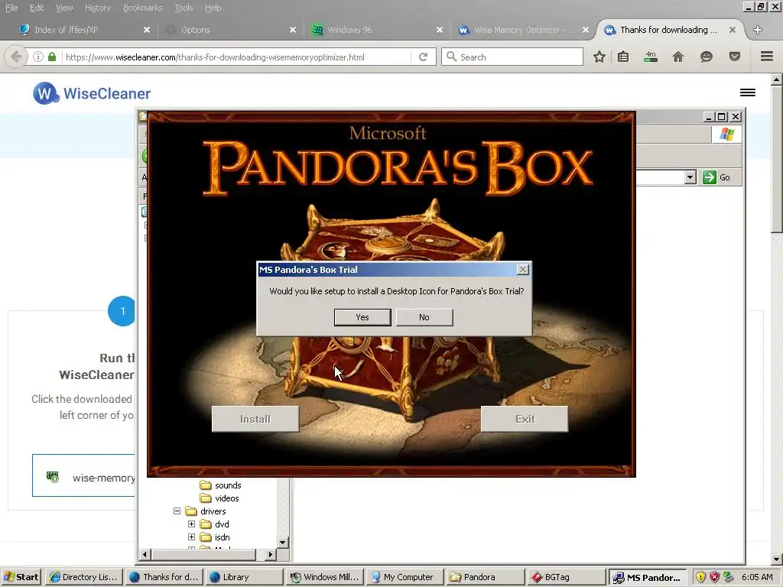The width and height of the screenshot is (783, 587).
Task: Click No in Pandora's Box Trial dialog
Action: 424,317
